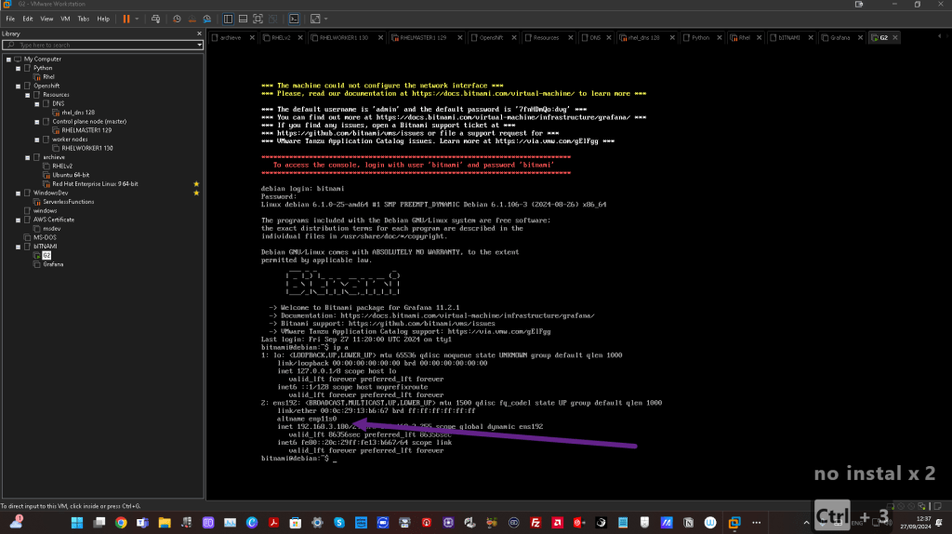
Task: Switch to the archieve tab
Action: [x=231, y=37]
